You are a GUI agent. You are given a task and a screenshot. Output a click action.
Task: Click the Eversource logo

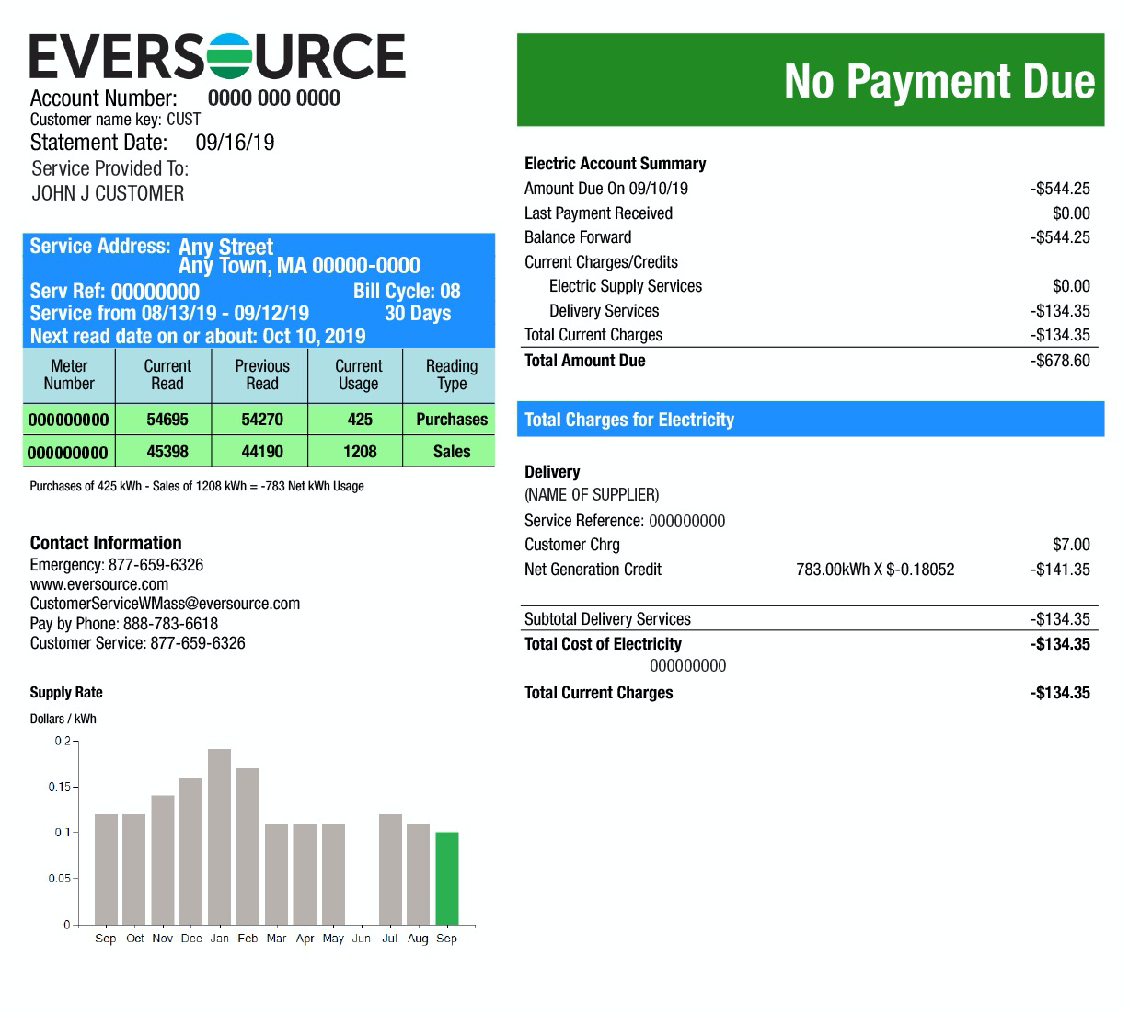[x=217, y=56]
